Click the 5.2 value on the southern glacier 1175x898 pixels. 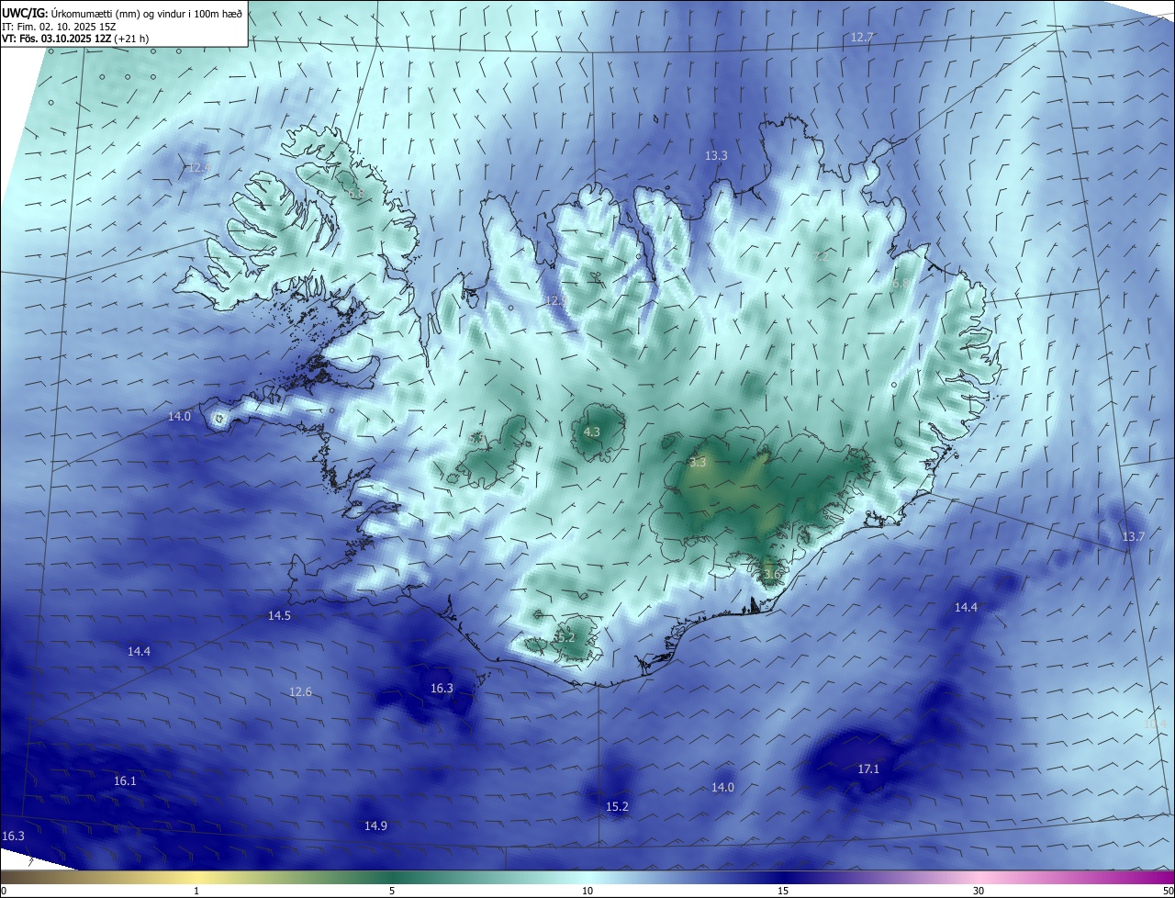[566, 637]
